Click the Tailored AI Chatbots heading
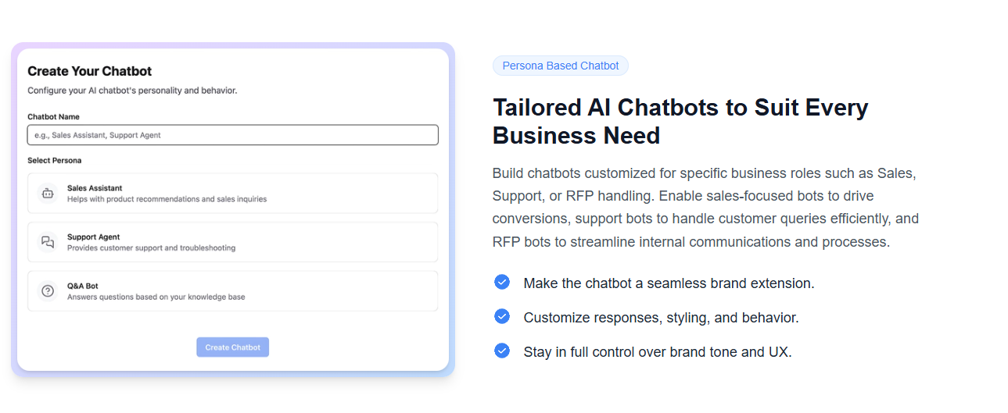 click(x=680, y=121)
